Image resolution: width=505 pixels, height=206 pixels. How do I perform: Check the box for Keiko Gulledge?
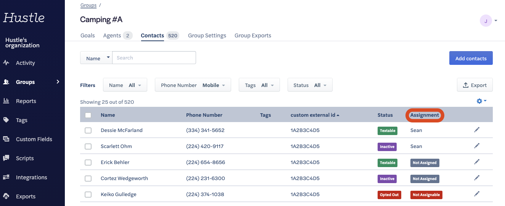[x=88, y=195]
